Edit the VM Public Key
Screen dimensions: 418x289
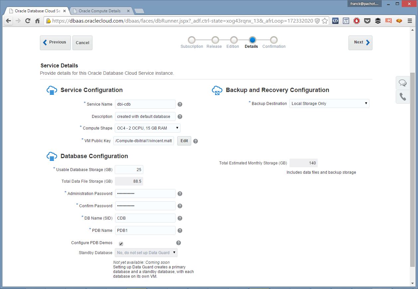[x=184, y=141]
